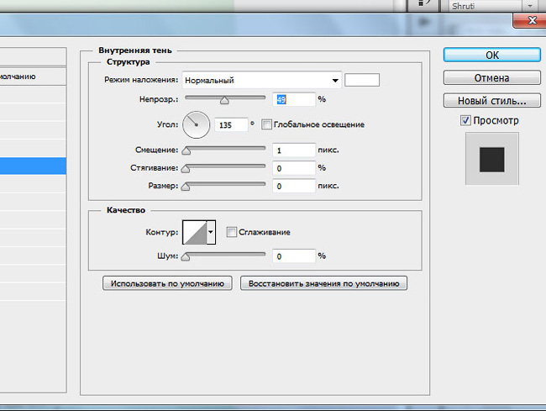This screenshot has height=411, width=546.
Task: Enable the Сглаживание checkbox
Action: pyautogui.click(x=231, y=232)
